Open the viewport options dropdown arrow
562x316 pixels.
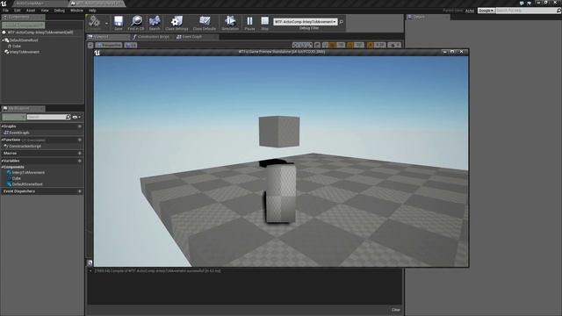click(90, 45)
